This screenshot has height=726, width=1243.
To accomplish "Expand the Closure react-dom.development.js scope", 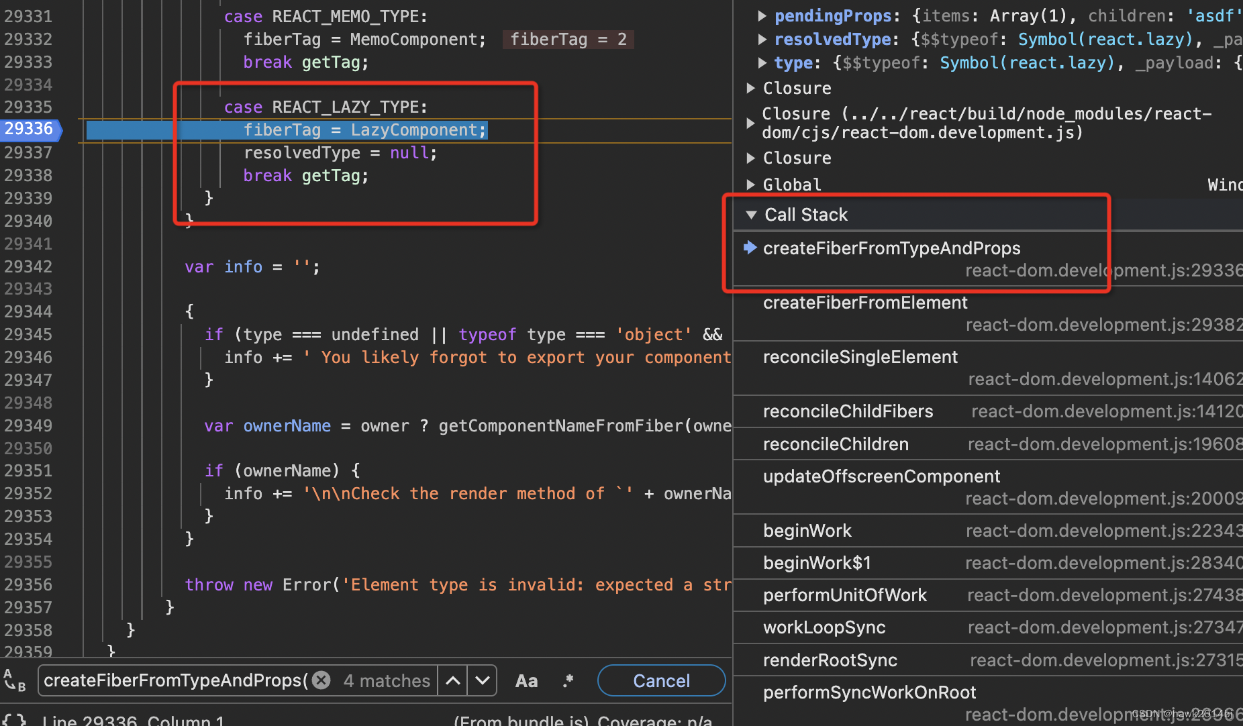I will pyautogui.click(x=750, y=123).
